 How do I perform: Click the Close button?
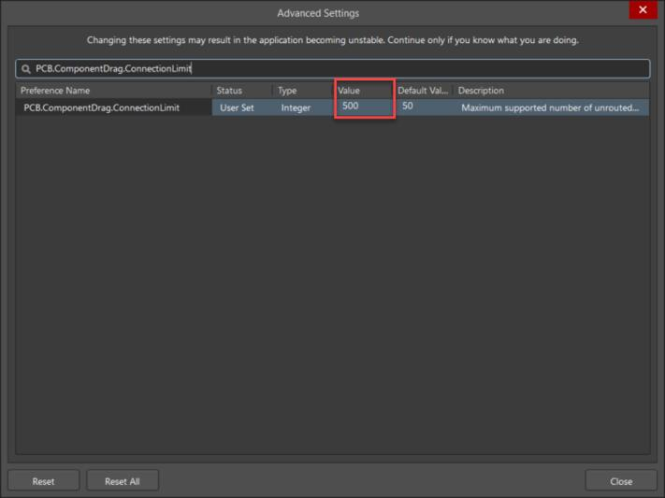[x=621, y=481]
